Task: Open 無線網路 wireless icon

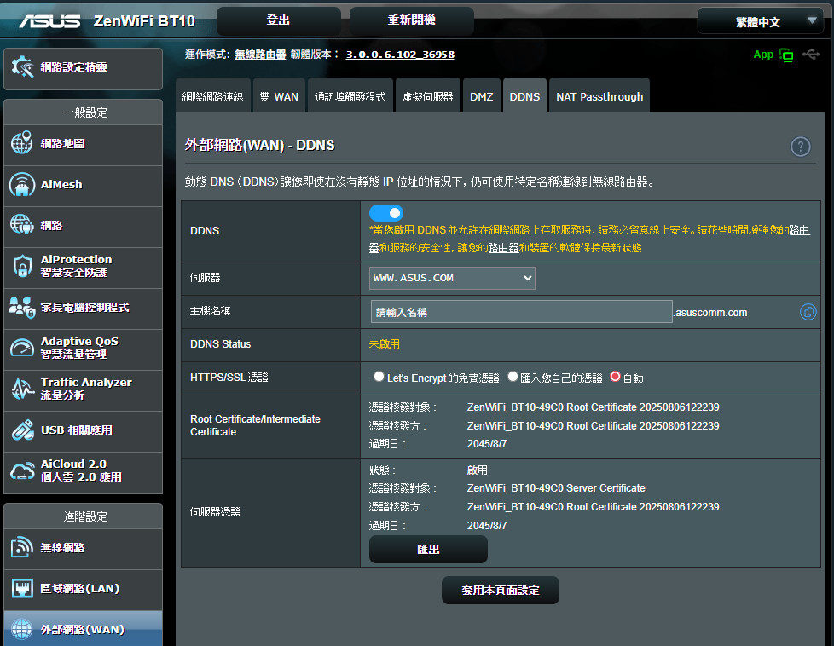Action: coord(22,547)
